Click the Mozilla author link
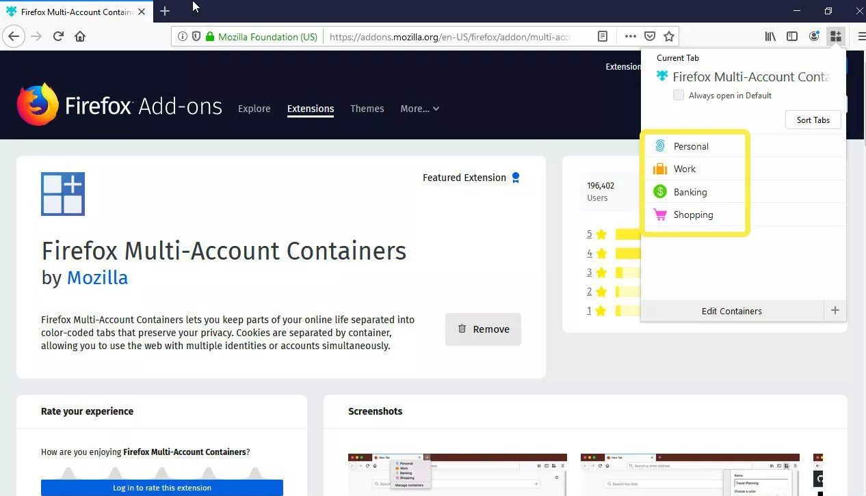Viewport: 866px width, 496px height. point(97,278)
